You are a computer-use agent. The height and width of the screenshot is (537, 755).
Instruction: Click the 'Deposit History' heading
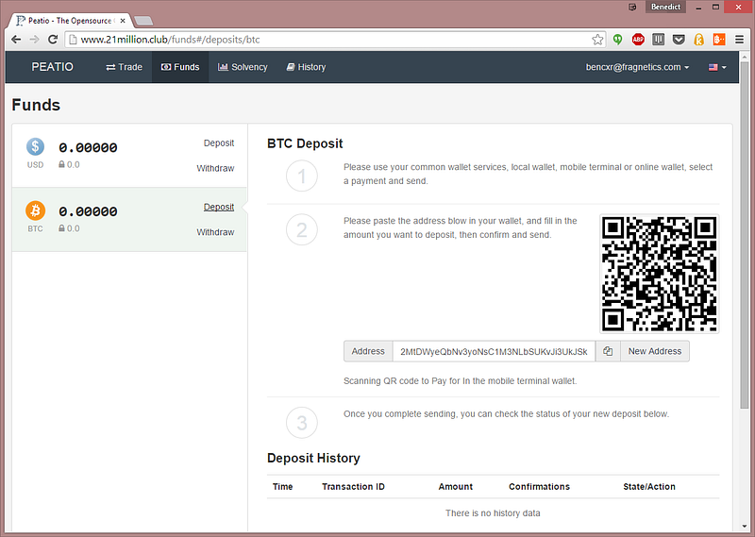(313, 458)
